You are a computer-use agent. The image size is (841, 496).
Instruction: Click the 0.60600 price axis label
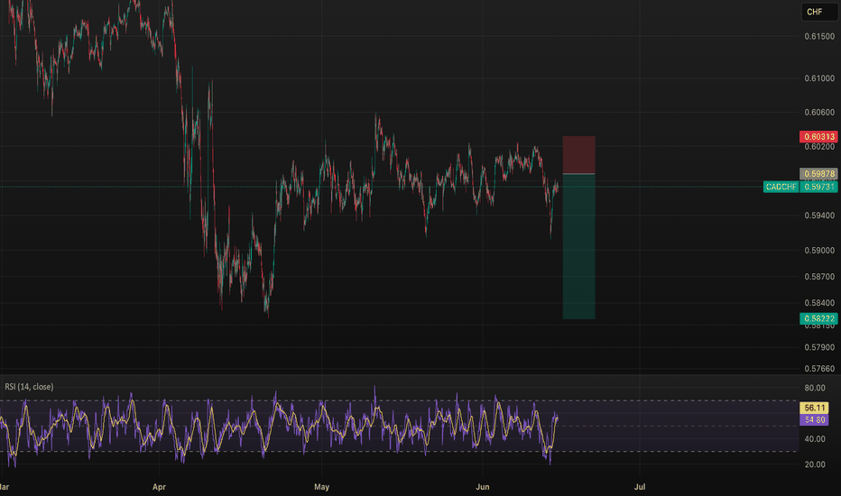tap(819, 112)
